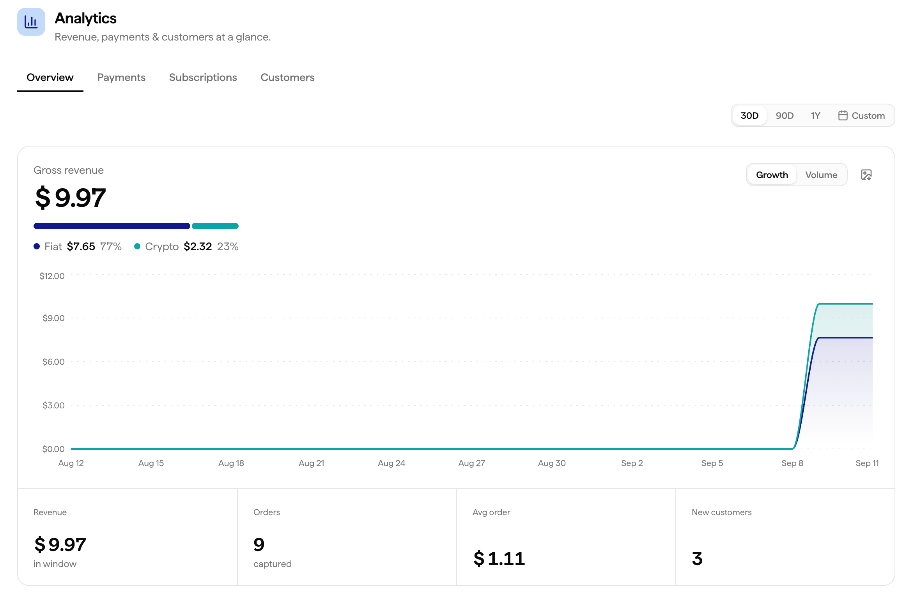Screen dimensions: 914x597
Task: Click the New customers count 3
Action: [x=697, y=558]
